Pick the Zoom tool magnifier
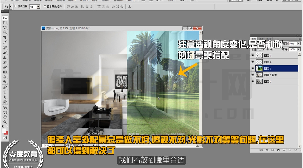 point(5,122)
